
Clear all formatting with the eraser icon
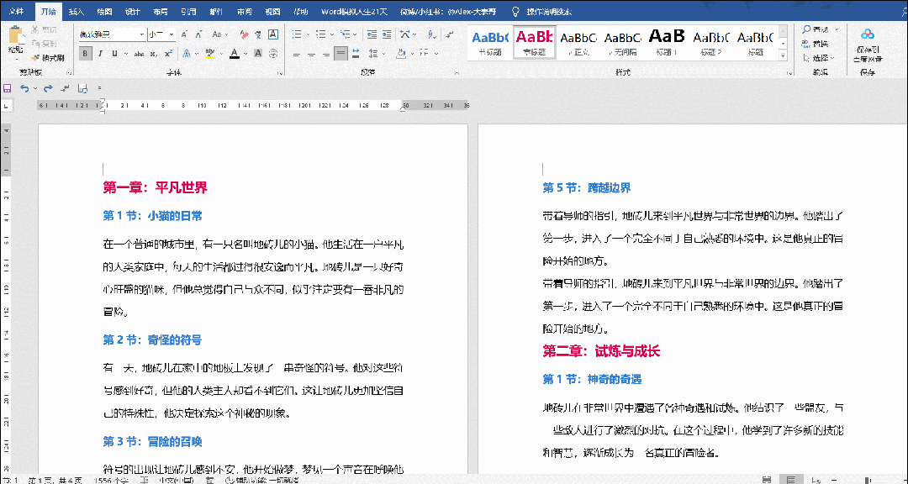(245, 34)
